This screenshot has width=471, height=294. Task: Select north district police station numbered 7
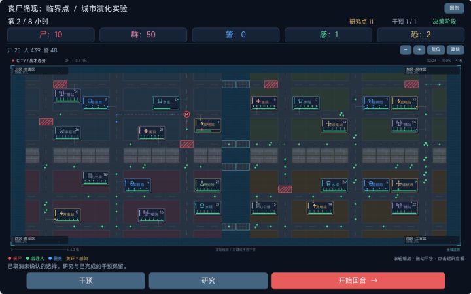(96, 103)
